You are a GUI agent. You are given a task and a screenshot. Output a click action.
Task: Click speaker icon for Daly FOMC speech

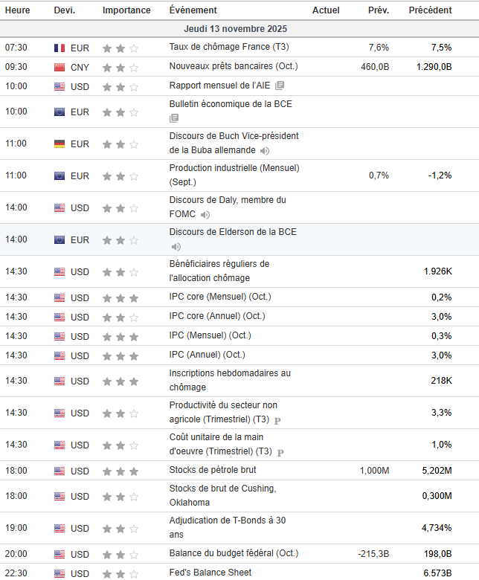tap(205, 215)
